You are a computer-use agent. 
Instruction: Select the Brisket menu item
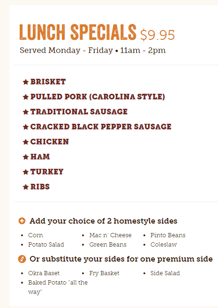tap(48, 82)
